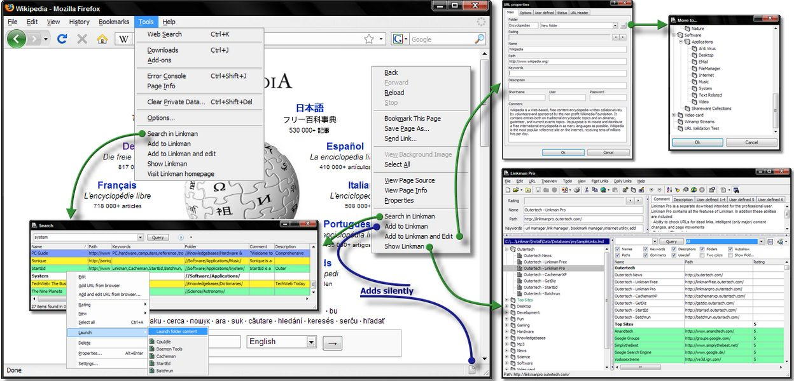
Task: Click the Stop (X) icon in Firefox toolbar
Action: [x=82, y=39]
